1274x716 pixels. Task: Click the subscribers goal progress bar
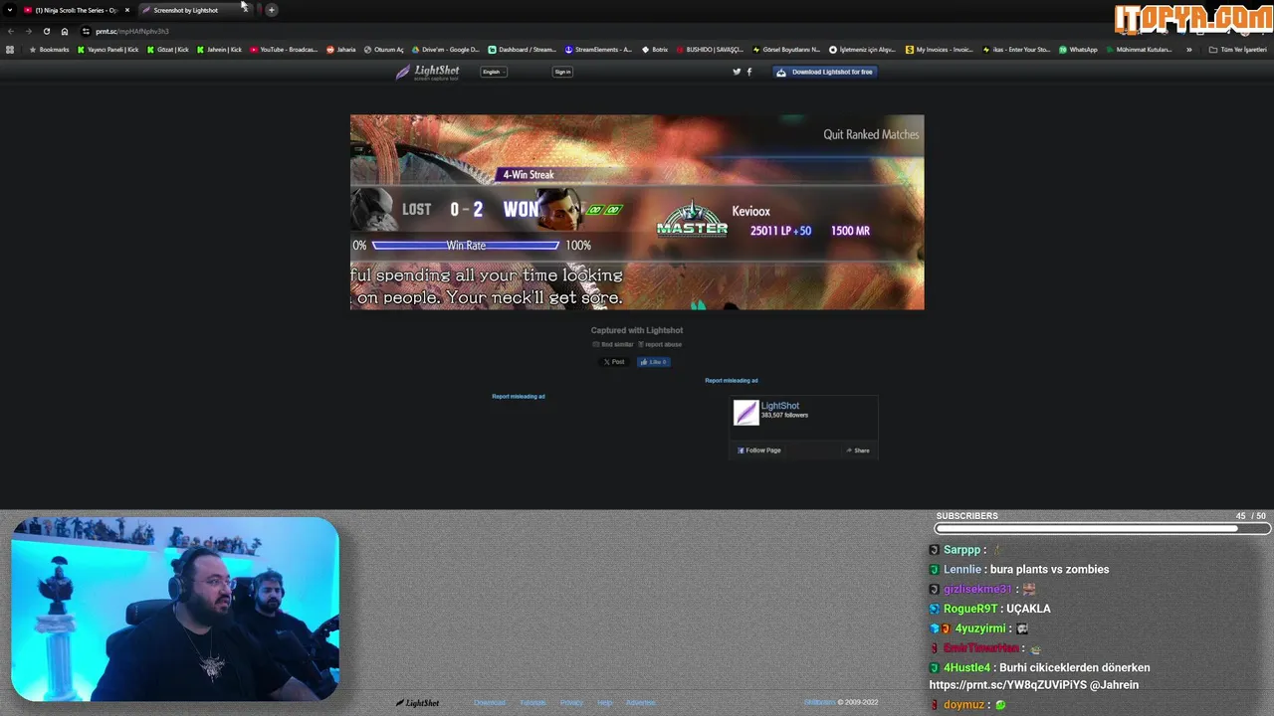(x=1102, y=529)
